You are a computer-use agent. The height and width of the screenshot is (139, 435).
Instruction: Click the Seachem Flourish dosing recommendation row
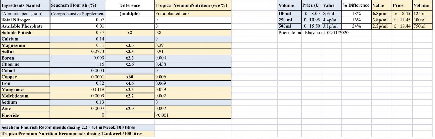click(77, 127)
